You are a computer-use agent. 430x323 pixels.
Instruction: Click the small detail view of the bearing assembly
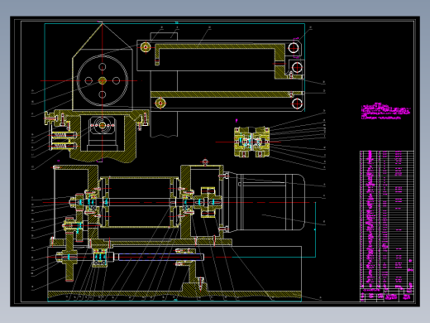tap(251, 142)
